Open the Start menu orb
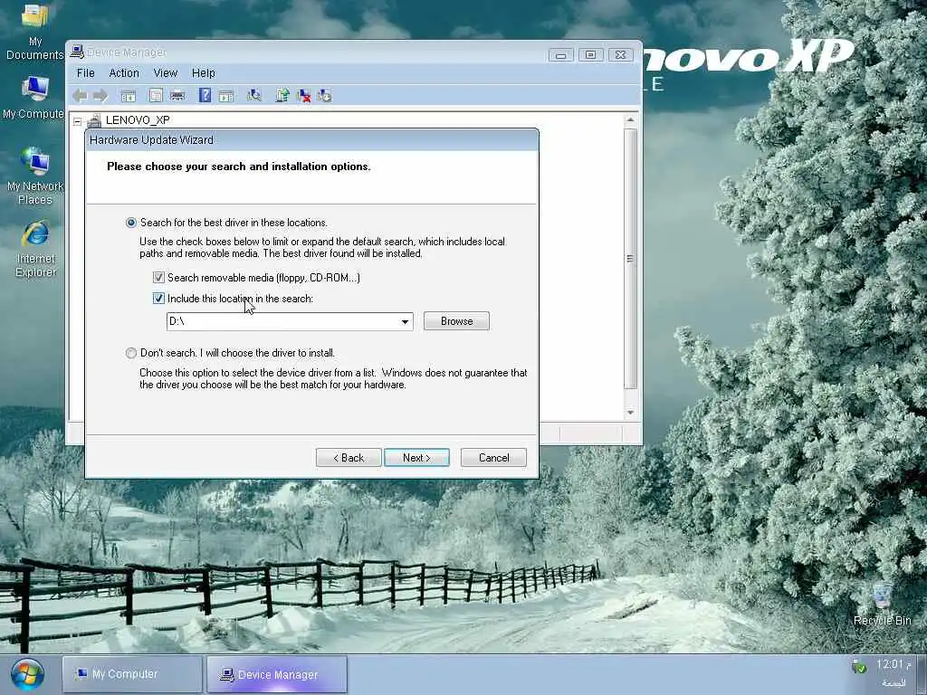This screenshot has height=695, width=927. [27, 674]
